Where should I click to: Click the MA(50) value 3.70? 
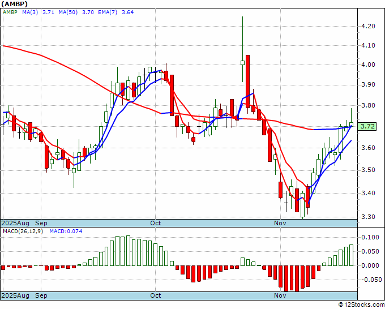tap(88, 12)
